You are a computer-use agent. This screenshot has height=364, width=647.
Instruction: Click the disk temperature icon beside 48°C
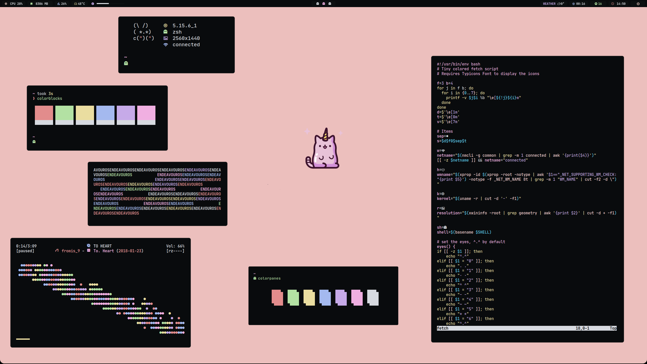pyautogui.click(x=76, y=4)
